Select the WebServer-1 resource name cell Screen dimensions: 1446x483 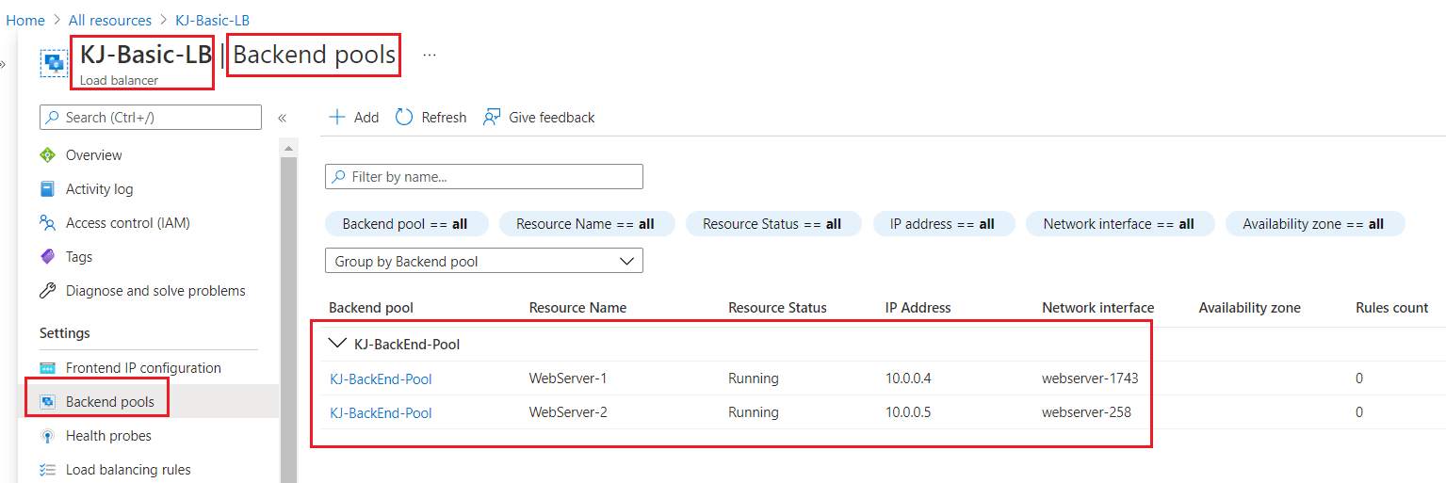click(x=568, y=378)
